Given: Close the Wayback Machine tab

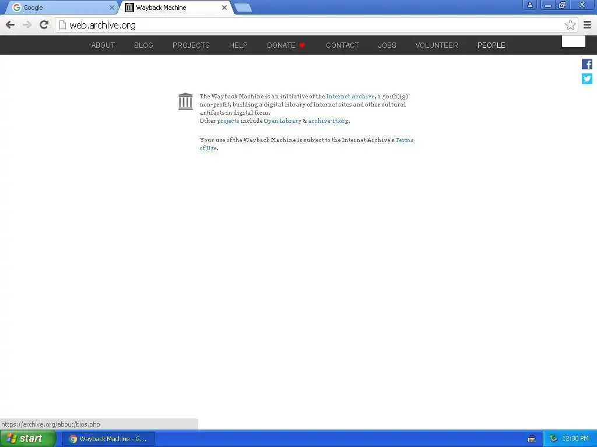Looking at the screenshot, I should 224,7.
